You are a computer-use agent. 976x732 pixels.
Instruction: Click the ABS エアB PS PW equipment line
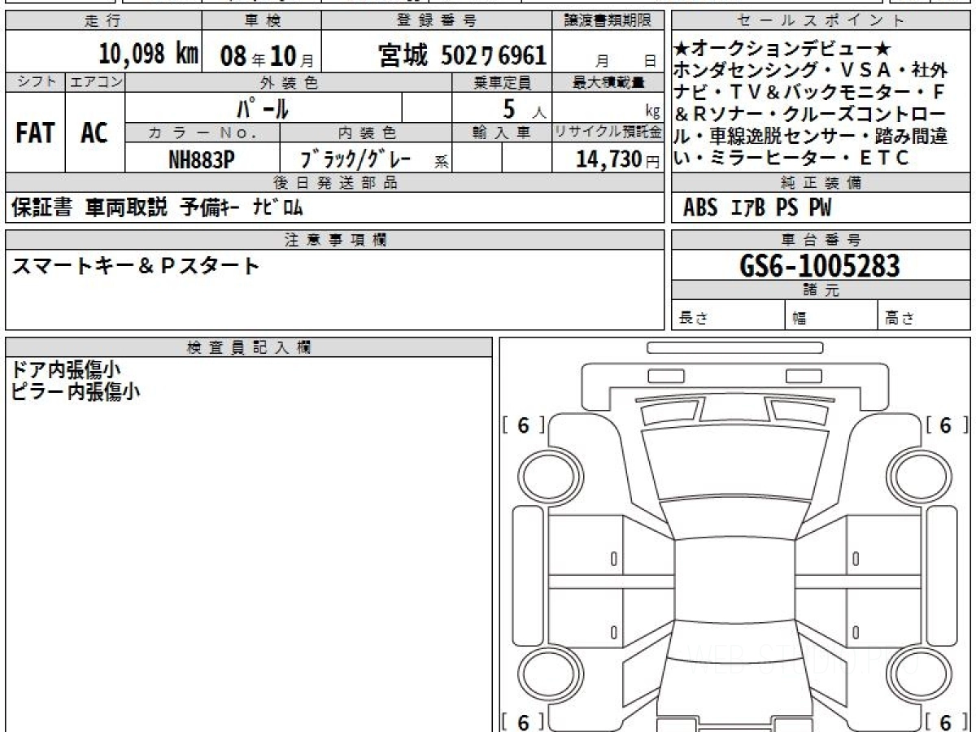(757, 208)
